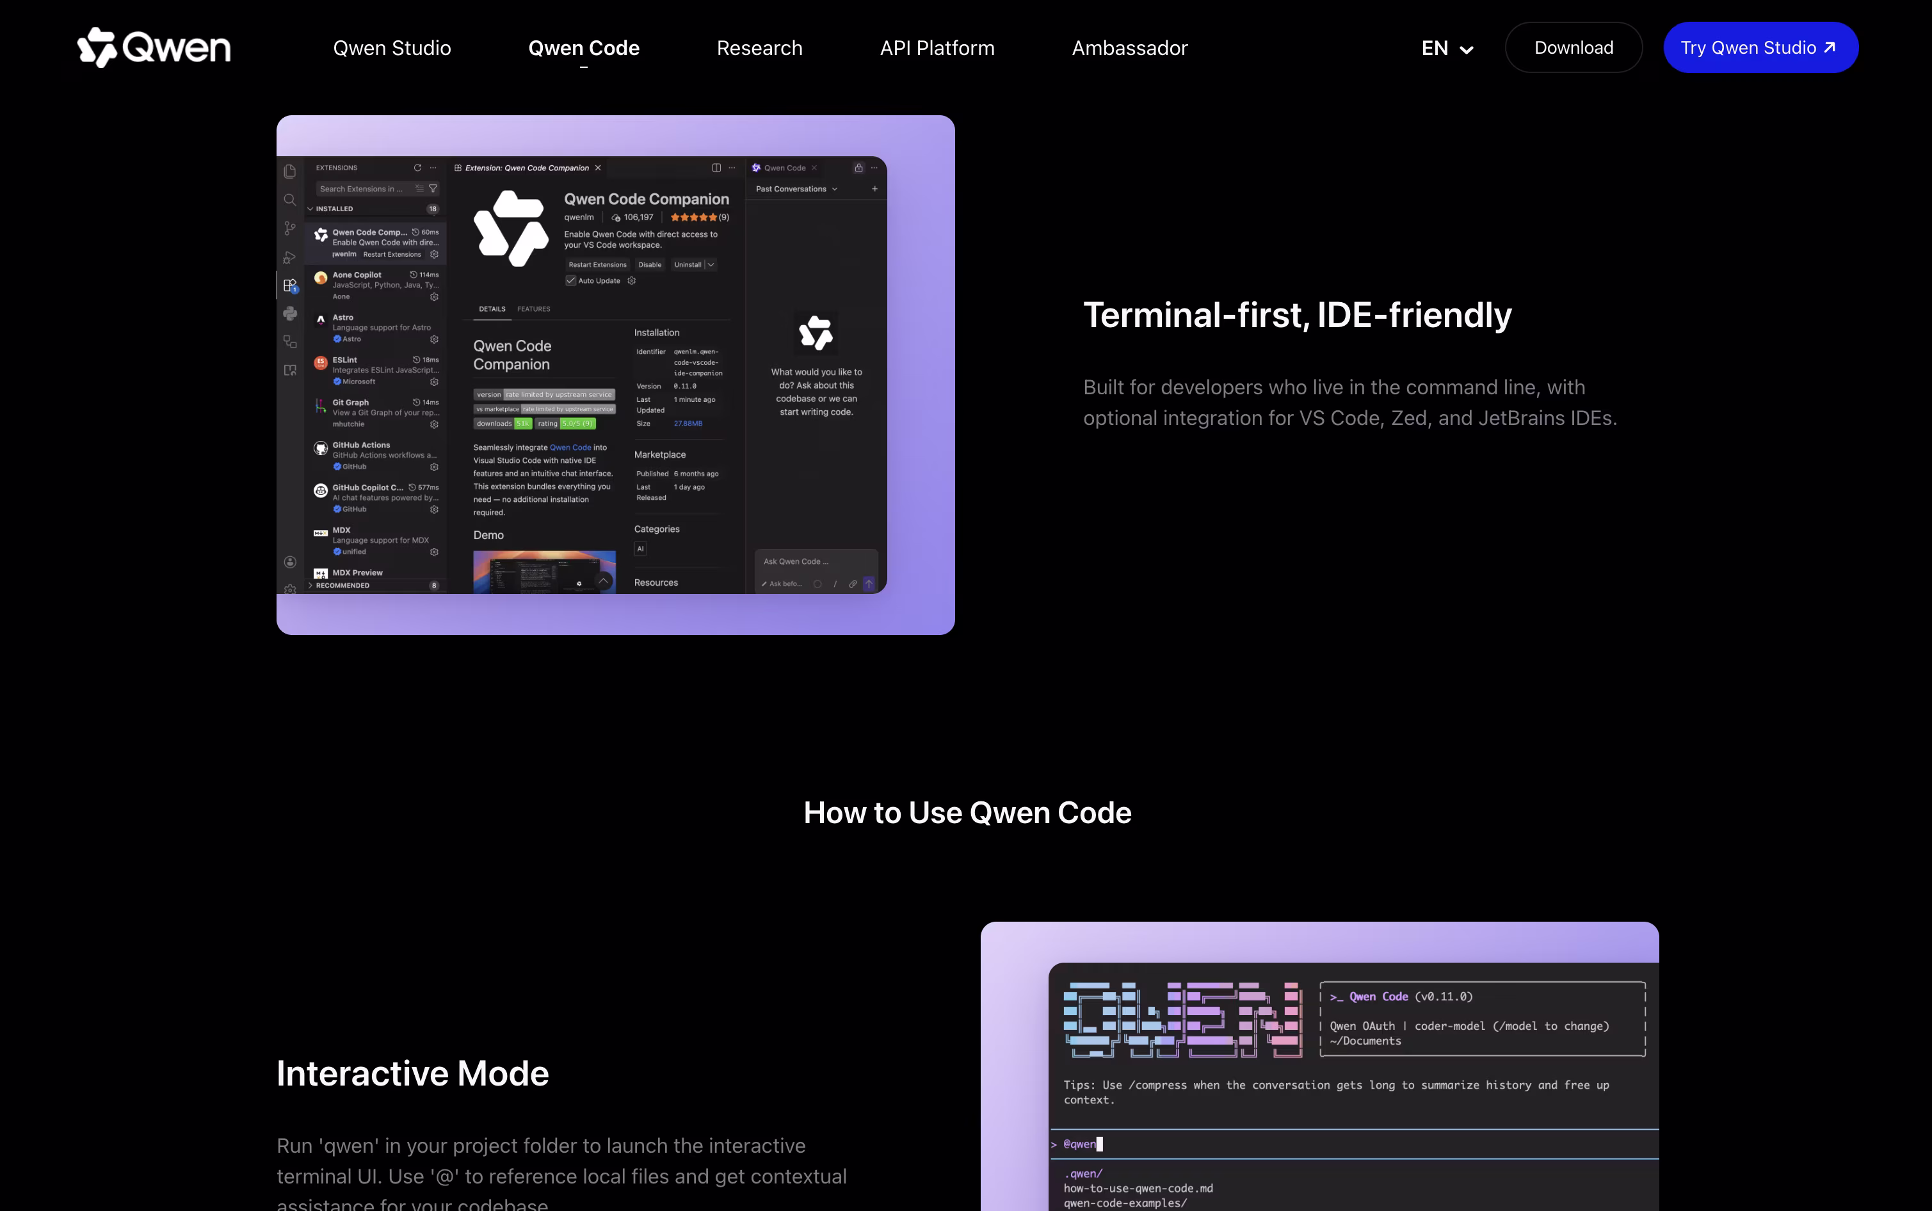Expand the Past Conversations dropdown
The height and width of the screenshot is (1211, 1932).
pos(797,189)
